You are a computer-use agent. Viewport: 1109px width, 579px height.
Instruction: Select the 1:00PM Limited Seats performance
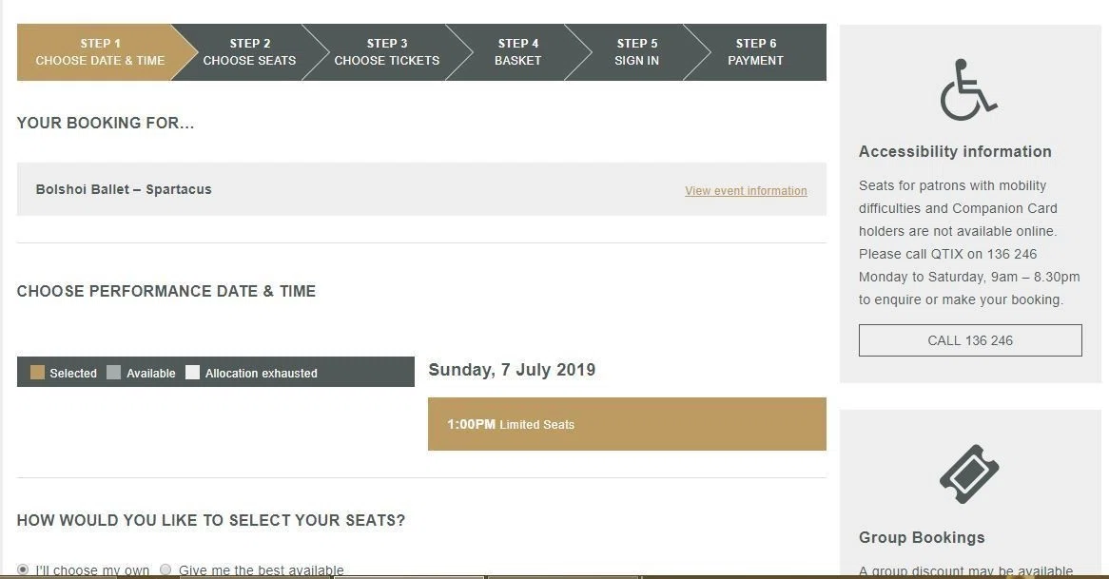[x=627, y=424]
